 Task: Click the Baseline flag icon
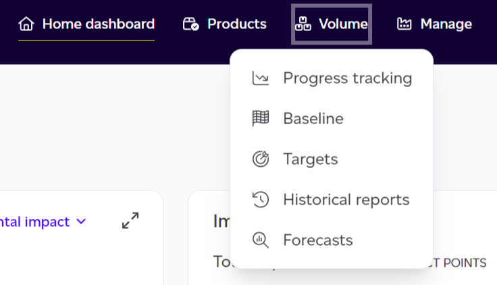[261, 119]
